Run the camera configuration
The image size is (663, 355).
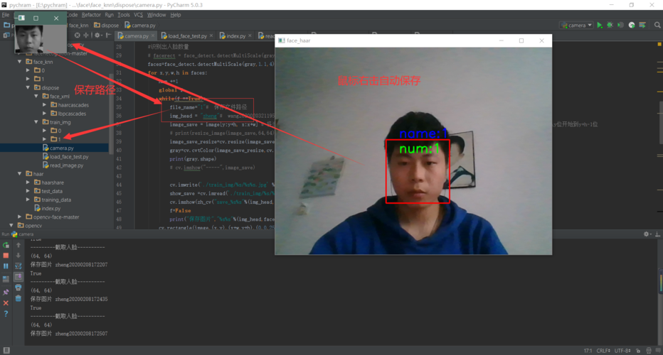pos(600,26)
